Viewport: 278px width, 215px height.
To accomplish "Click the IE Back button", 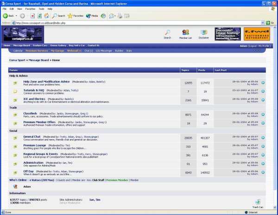I will [8, 16].
